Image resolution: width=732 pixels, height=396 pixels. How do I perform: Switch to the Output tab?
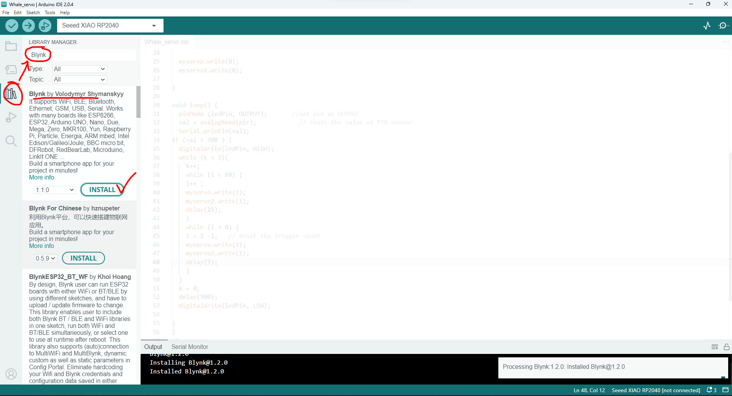click(x=153, y=347)
